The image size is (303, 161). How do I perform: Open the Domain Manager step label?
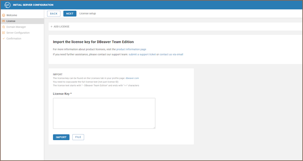(x=16, y=27)
